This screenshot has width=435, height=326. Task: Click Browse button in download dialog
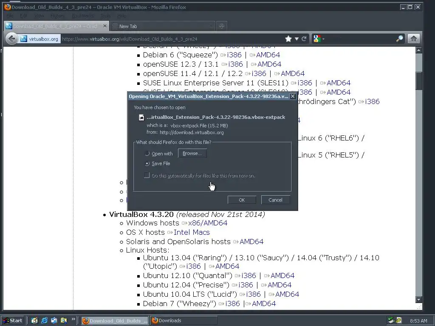click(192, 153)
